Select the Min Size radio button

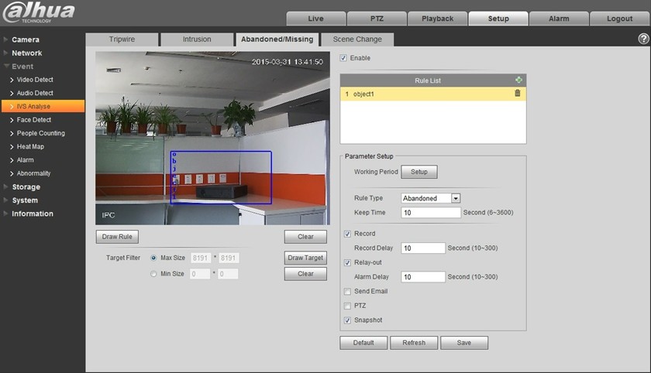coord(153,274)
